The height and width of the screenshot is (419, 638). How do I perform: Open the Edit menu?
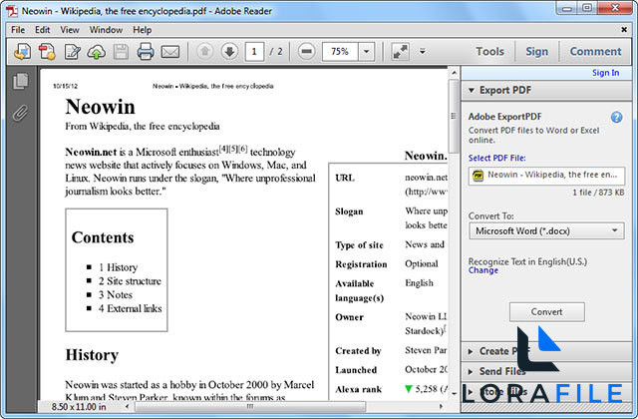[x=42, y=30]
